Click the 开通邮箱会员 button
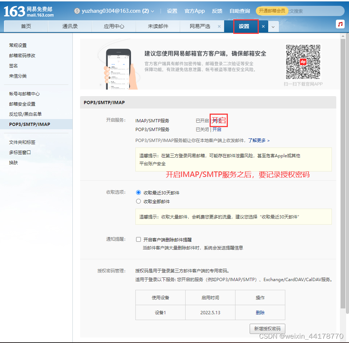The height and width of the screenshot is (343, 349). (272, 11)
